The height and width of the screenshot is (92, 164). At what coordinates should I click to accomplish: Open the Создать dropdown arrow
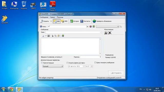point(51,21)
